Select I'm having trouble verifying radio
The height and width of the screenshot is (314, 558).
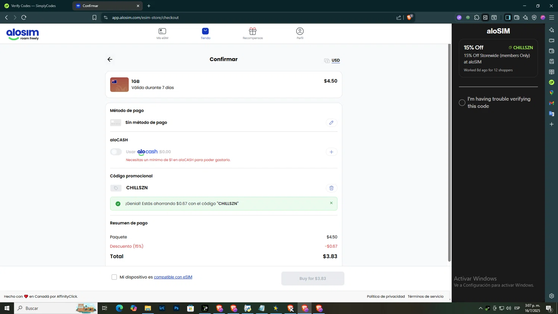click(x=462, y=103)
